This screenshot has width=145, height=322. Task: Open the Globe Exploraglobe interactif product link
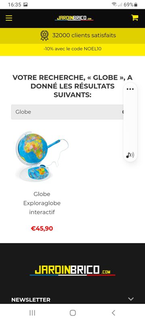42,203
